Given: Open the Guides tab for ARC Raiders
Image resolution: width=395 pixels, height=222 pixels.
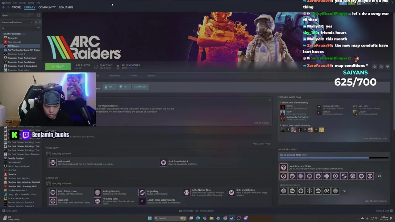Looking at the screenshot, I should coord(134,76).
